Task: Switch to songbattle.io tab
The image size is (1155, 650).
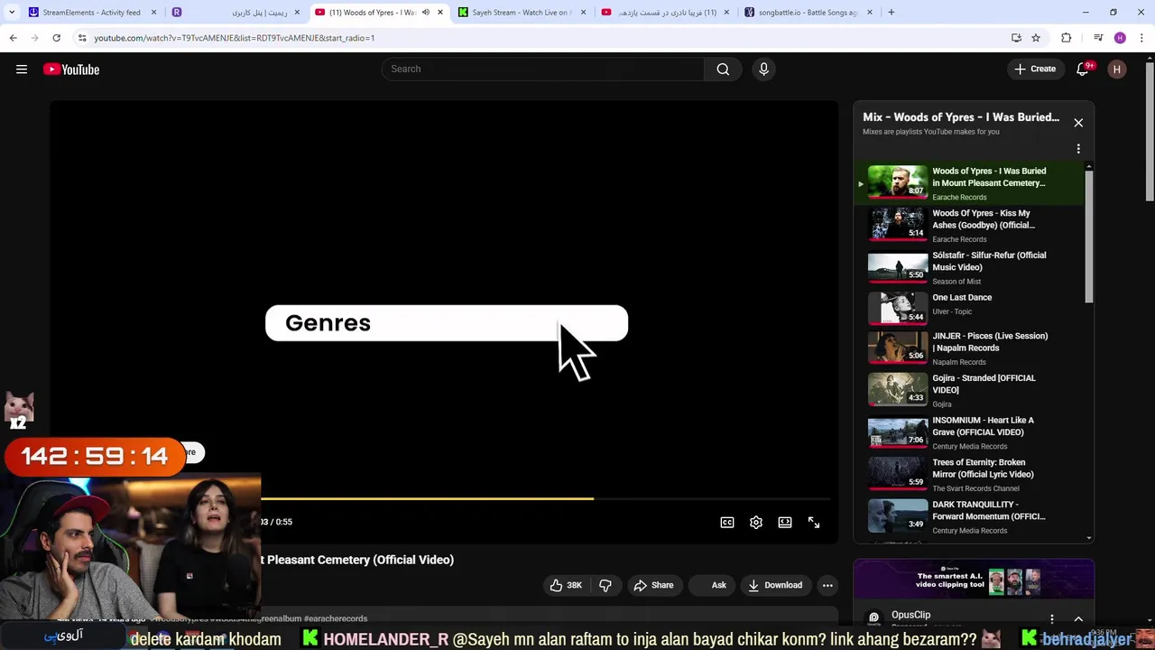Action: [807, 13]
